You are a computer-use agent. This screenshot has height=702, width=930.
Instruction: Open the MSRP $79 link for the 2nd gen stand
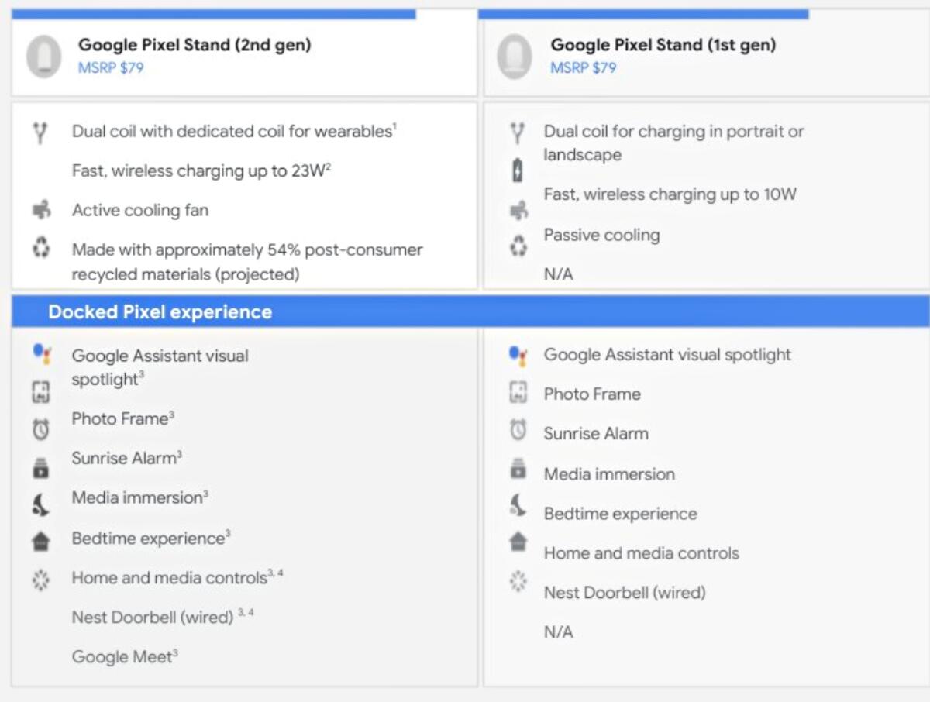(111, 67)
